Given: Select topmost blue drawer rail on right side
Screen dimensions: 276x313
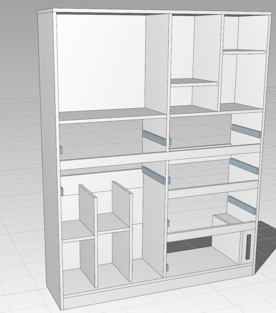Looking at the screenshot, I should tap(246, 131).
